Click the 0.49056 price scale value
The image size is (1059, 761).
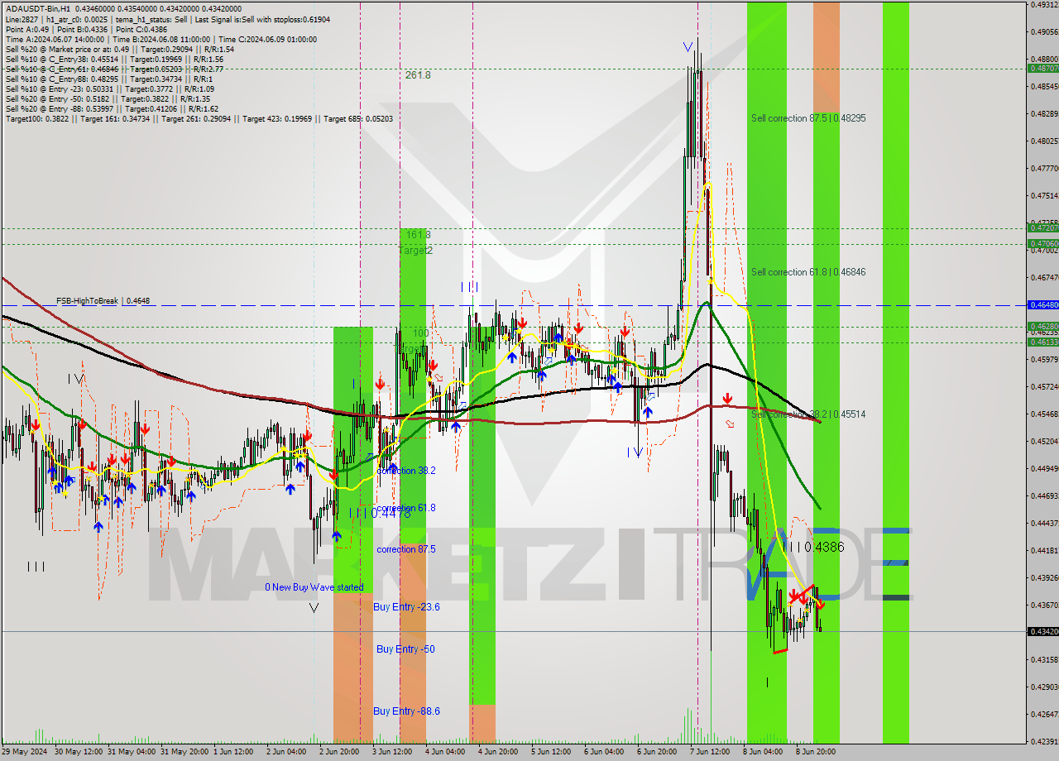(x=1043, y=31)
